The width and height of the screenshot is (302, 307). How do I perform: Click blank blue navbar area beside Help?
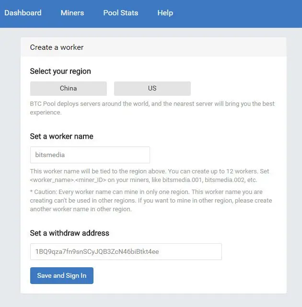coord(237,14)
